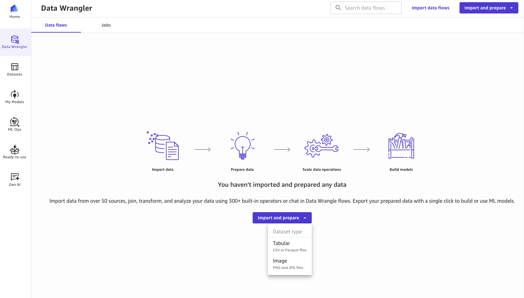Open the Datasets panel icon
Screen dimensions: 524x298
(x=14, y=67)
